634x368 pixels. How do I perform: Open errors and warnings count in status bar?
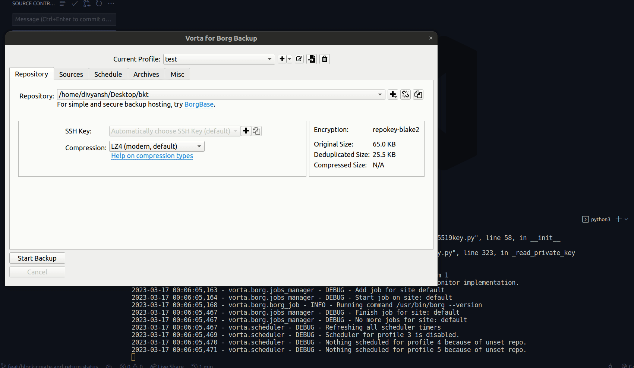pyautogui.click(x=131, y=366)
